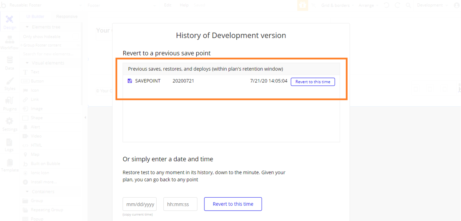Revert to the 20200721 savepoint
This screenshot has width=461, height=221.
tap(313, 82)
